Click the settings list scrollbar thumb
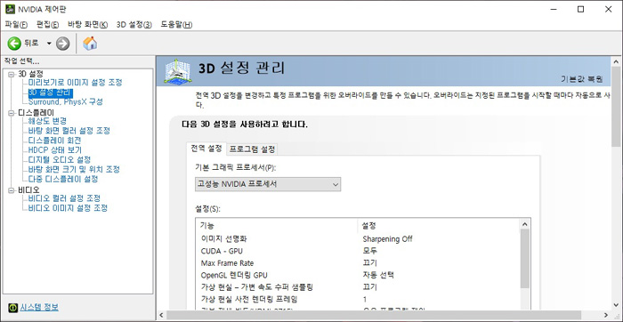The height and width of the screenshot is (322, 623). point(525,259)
